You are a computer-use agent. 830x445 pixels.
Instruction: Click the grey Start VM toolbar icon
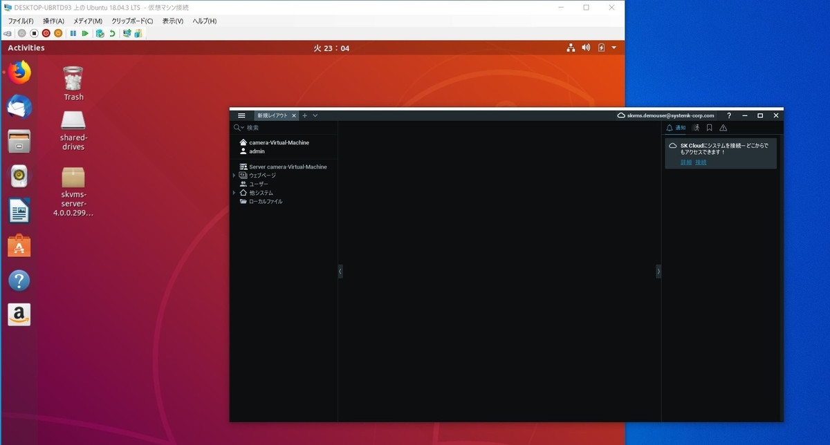click(x=22, y=33)
